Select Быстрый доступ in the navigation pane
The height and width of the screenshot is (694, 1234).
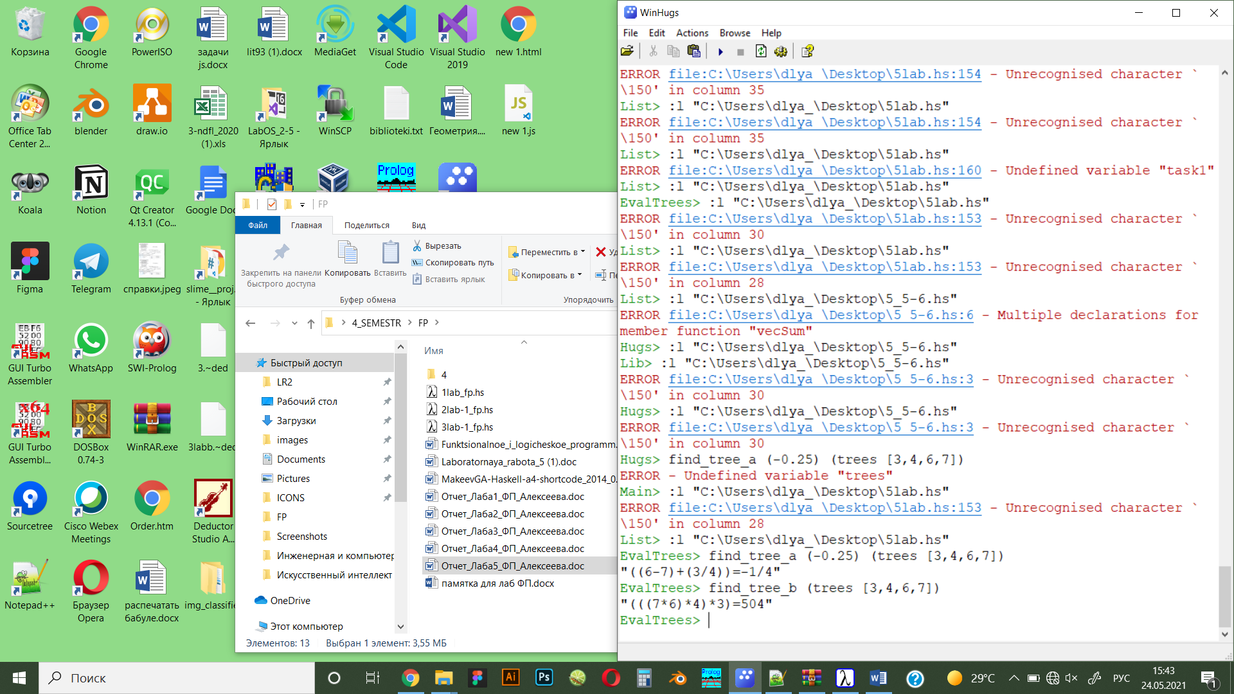click(x=315, y=363)
